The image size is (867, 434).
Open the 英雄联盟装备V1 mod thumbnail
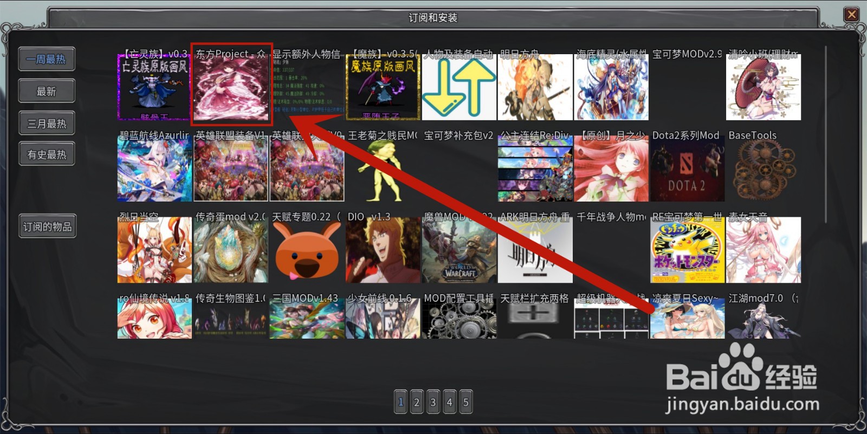pos(231,169)
